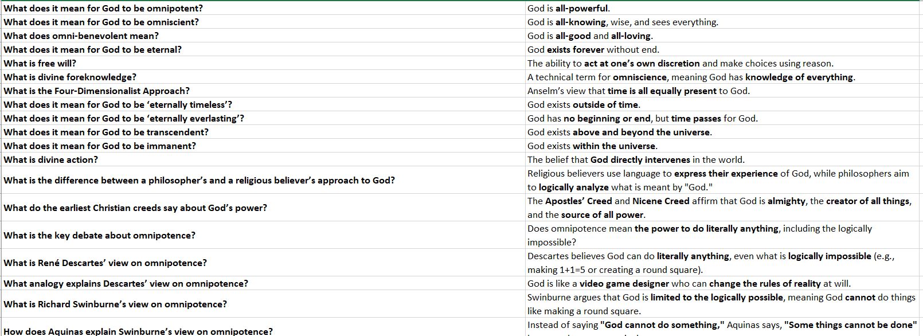Select the answer about God being above and beyond universe
The width and height of the screenshot is (923, 336).
point(619,132)
